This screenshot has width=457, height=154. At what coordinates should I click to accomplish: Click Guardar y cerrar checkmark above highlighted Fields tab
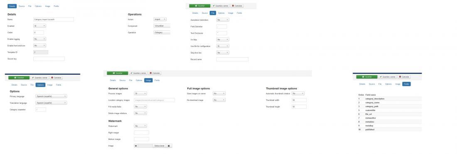[387, 77]
